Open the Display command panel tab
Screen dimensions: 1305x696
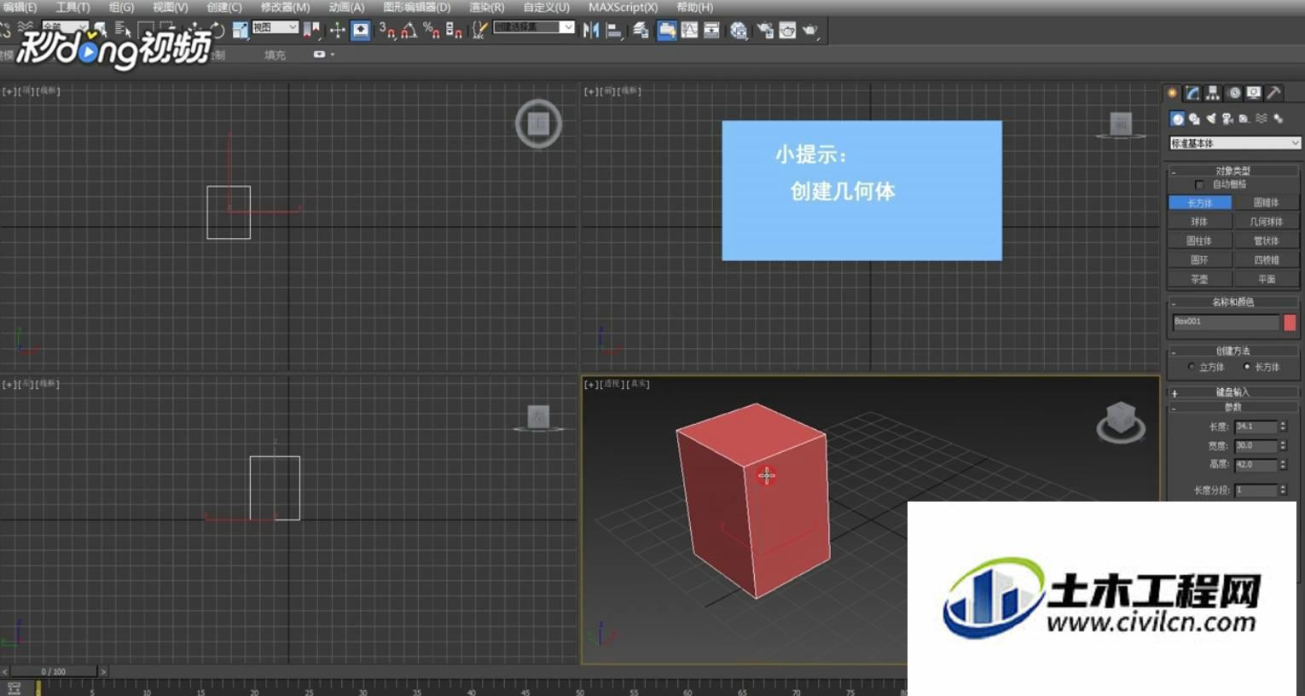[x=1253, y=93]
